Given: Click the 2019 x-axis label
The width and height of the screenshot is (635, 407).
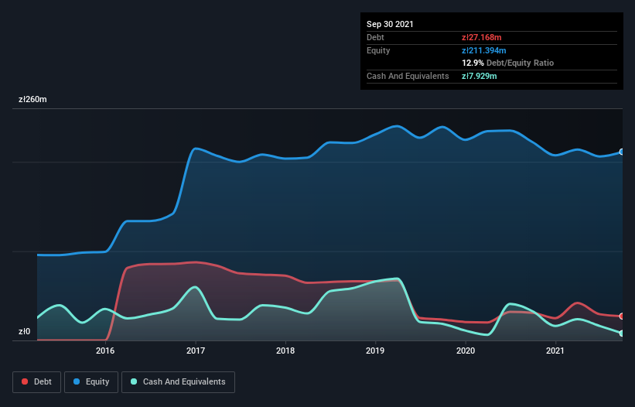Looking at the screenshot, I should 375,351.
